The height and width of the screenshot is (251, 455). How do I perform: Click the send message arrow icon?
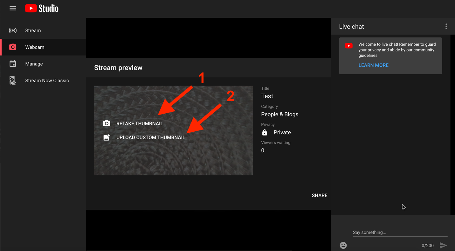444,245
